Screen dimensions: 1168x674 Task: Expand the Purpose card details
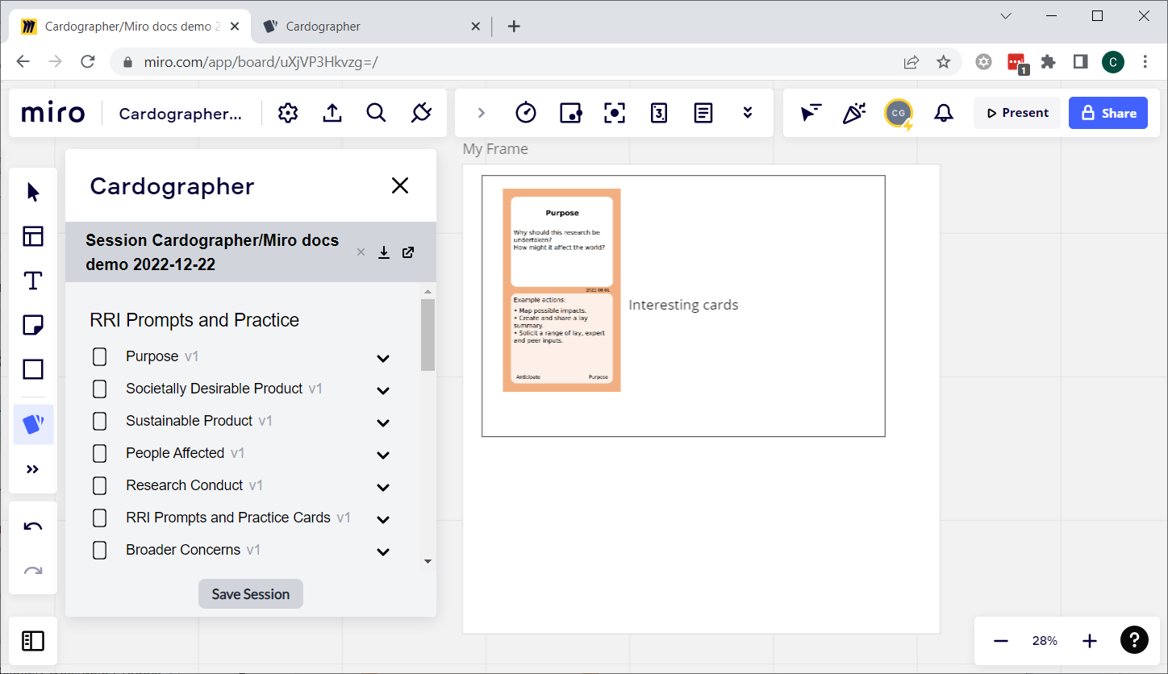[383, 358]
